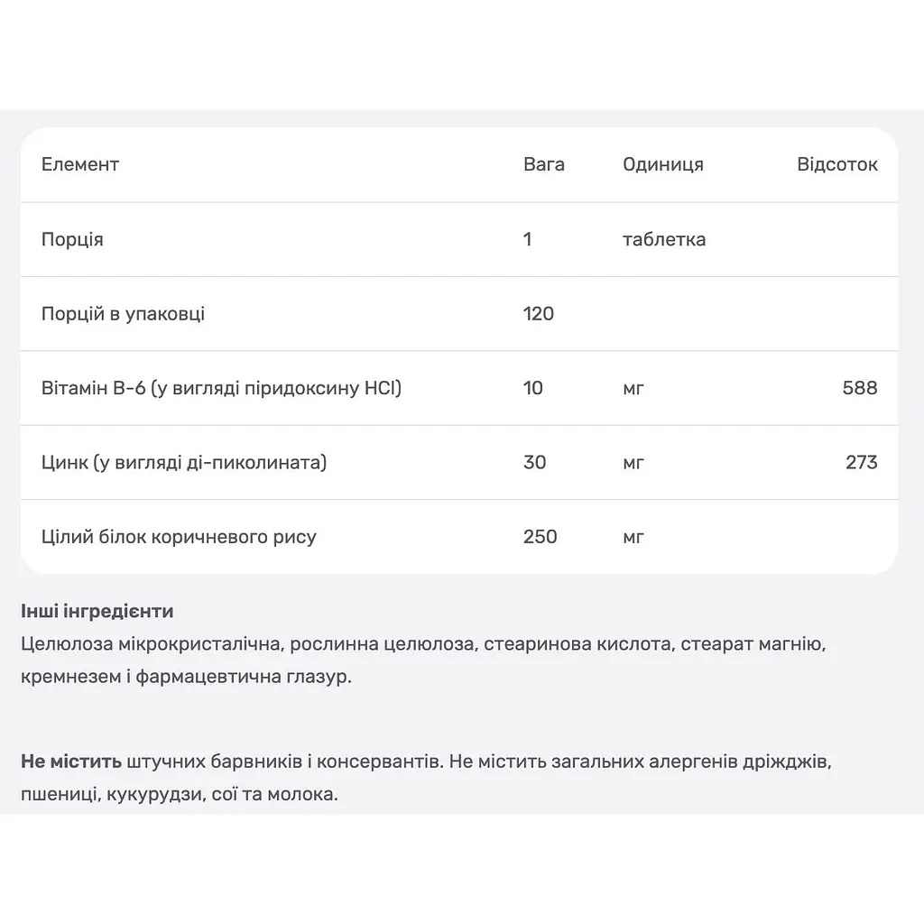
Task: Click the Елемент column header
Action: [80, 164]
